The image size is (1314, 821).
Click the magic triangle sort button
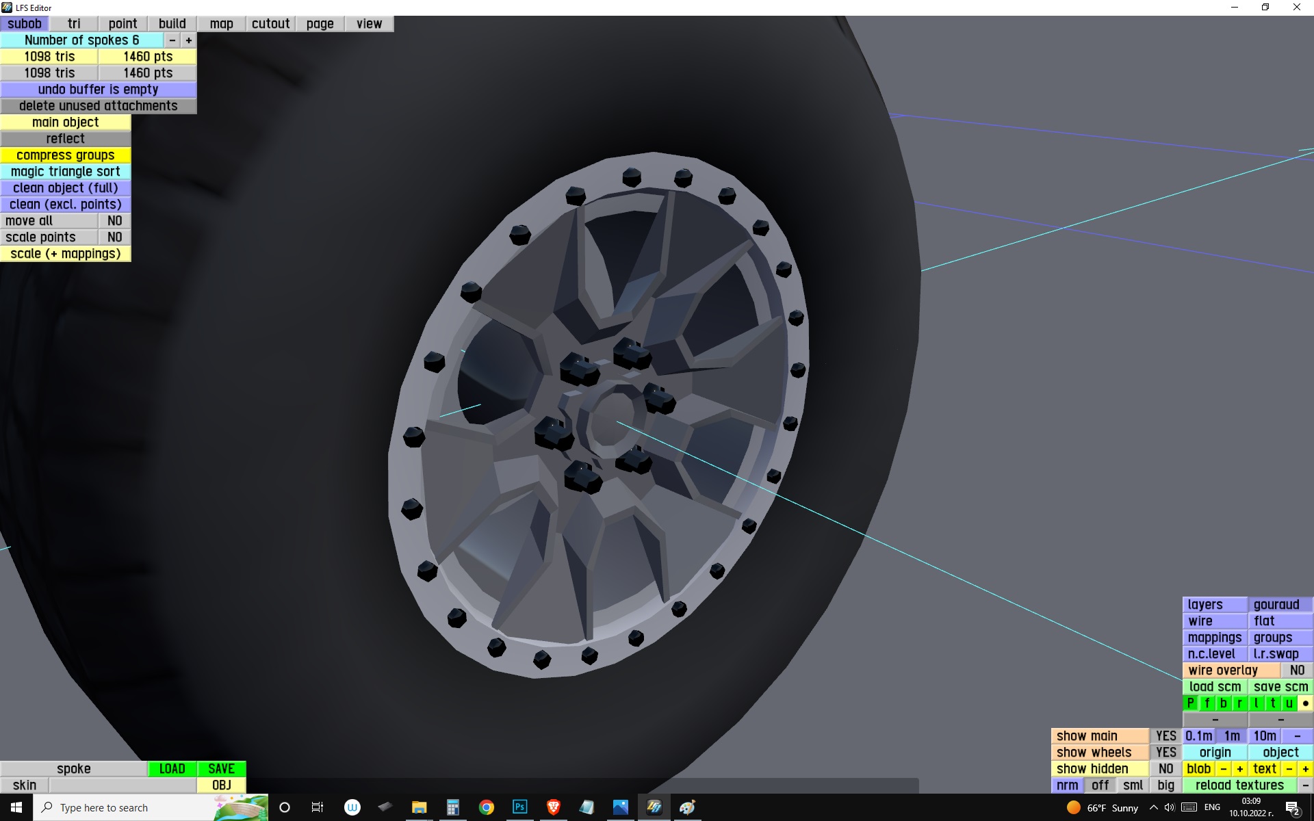tap(66, 172)
